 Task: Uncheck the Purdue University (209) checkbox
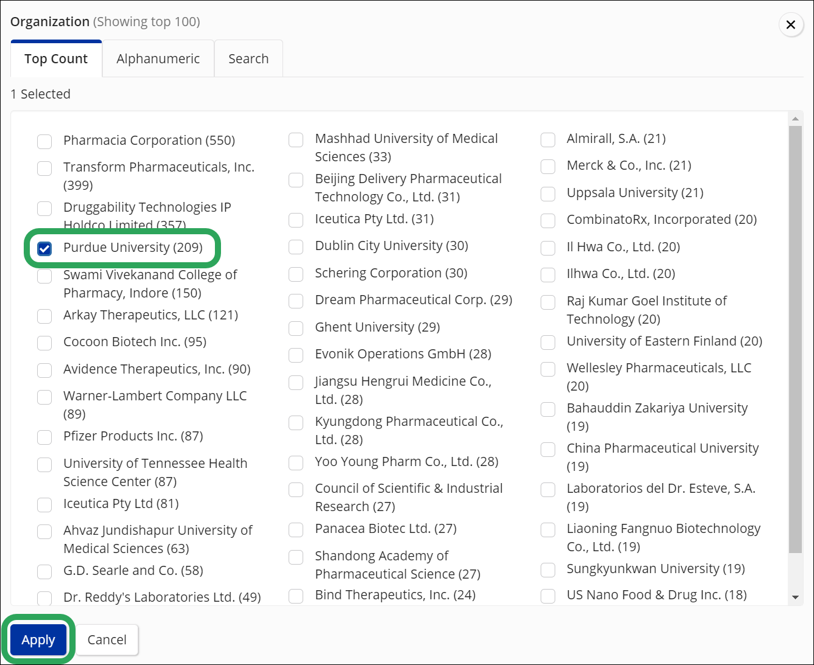44,248
